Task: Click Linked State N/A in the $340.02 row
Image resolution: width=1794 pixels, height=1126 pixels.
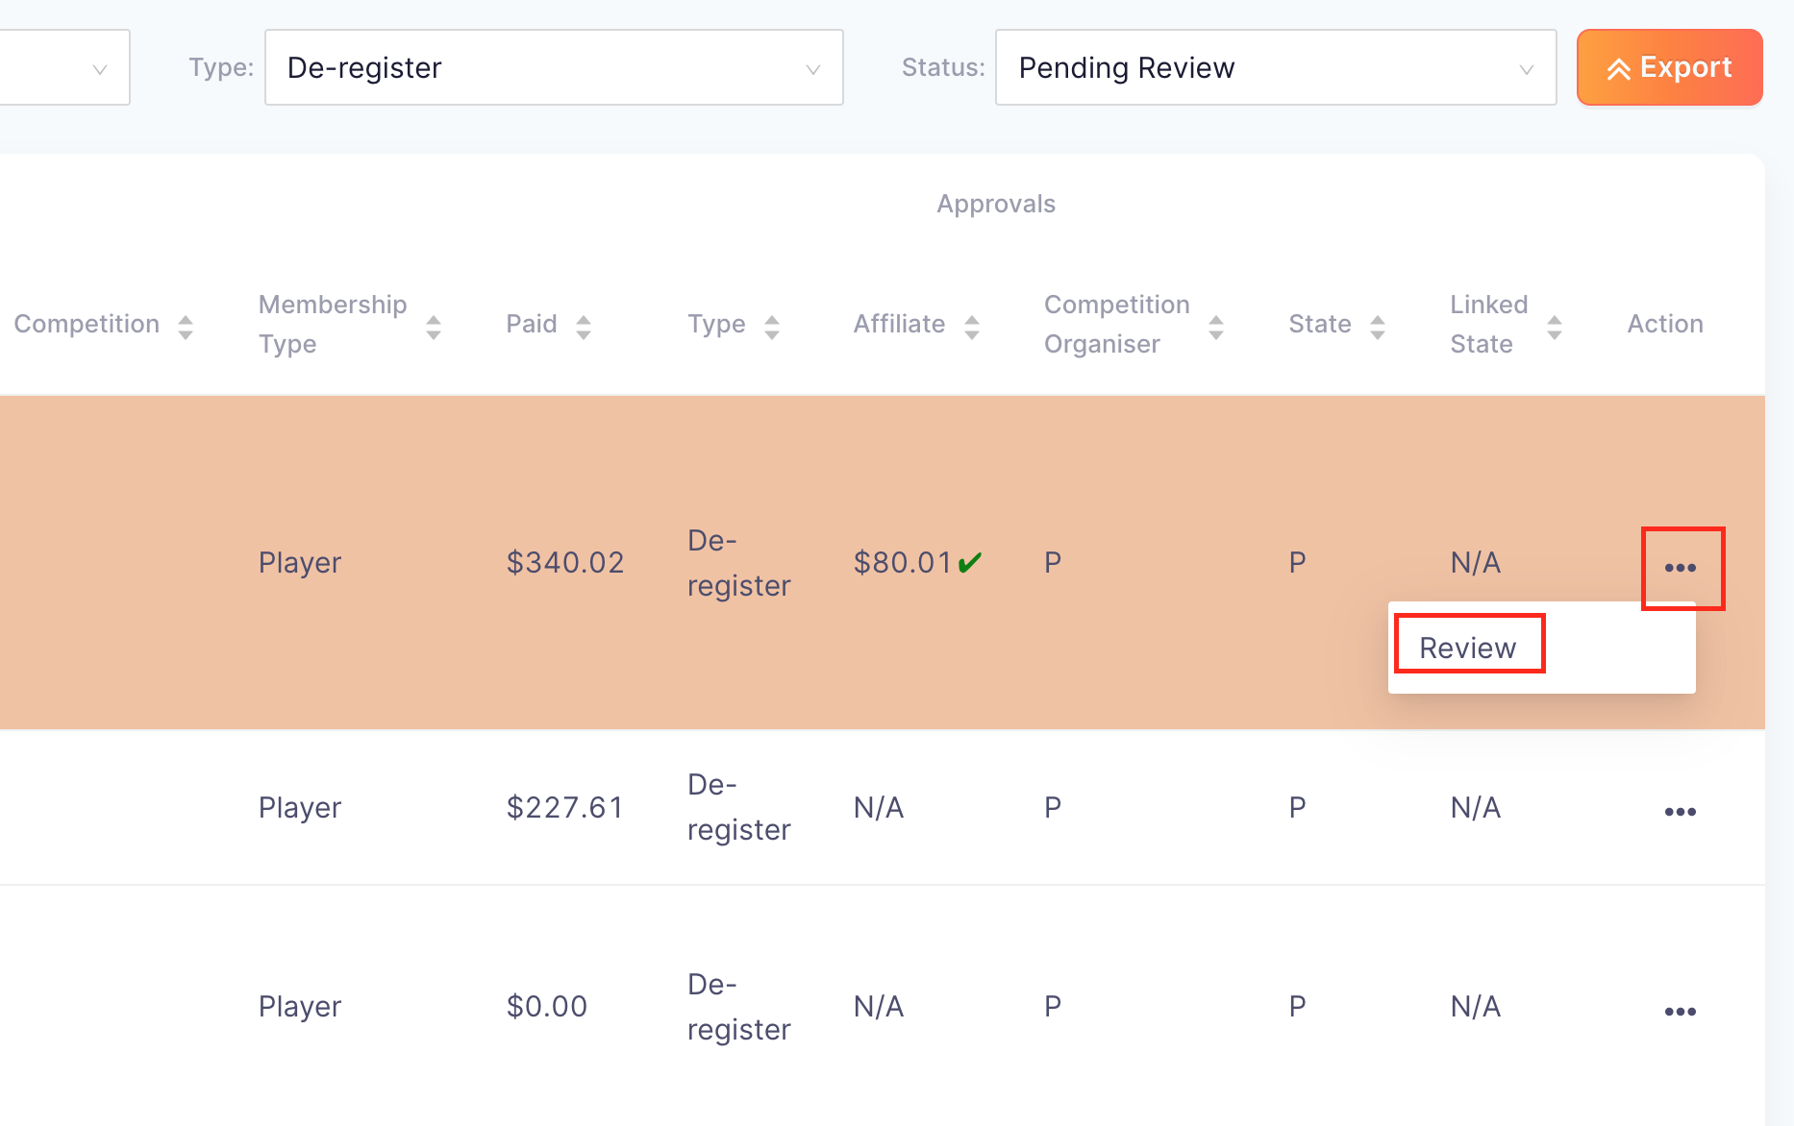Action: tap(1476, 562)
